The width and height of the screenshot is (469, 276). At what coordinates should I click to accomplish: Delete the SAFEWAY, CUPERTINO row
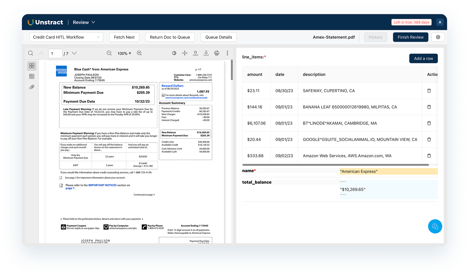[429, 91]
